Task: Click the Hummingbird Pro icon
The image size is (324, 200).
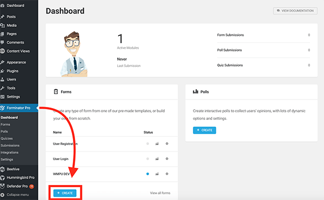Action: coord(2,177)
